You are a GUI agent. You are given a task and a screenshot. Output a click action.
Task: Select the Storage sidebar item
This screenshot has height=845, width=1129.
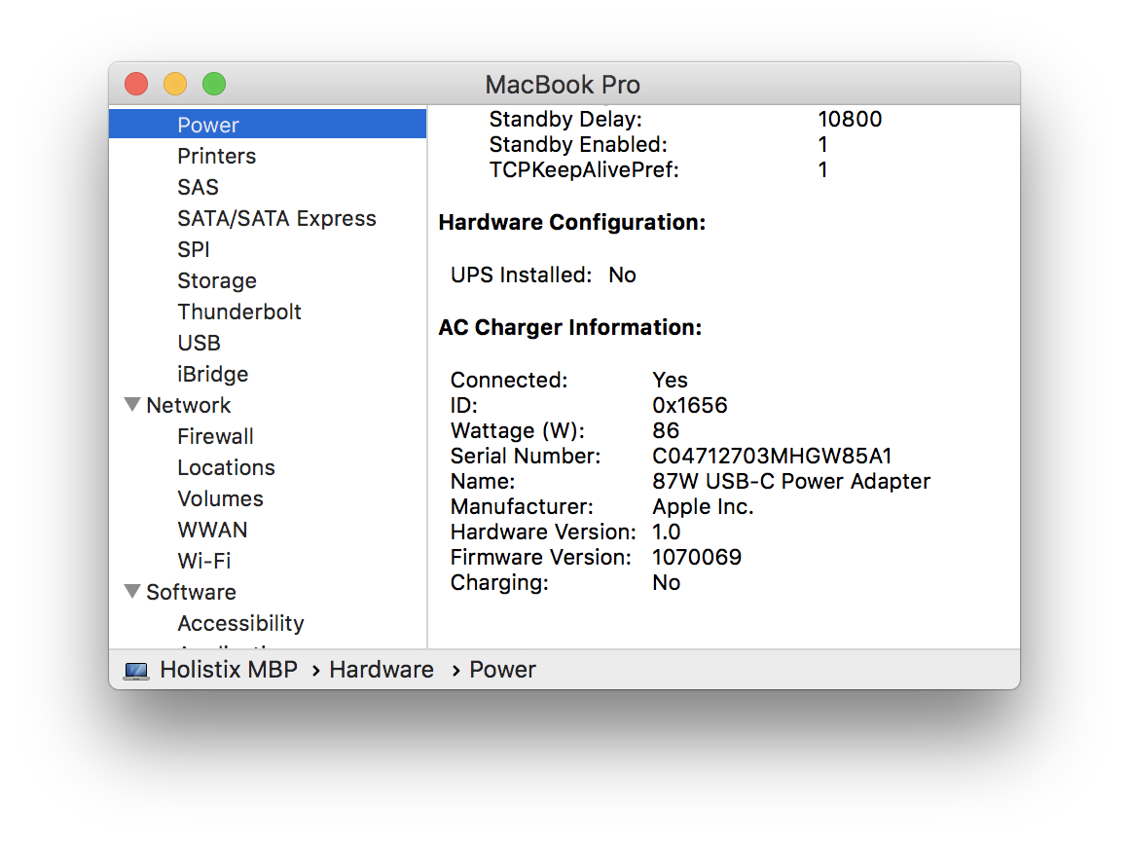coord(217,281)
